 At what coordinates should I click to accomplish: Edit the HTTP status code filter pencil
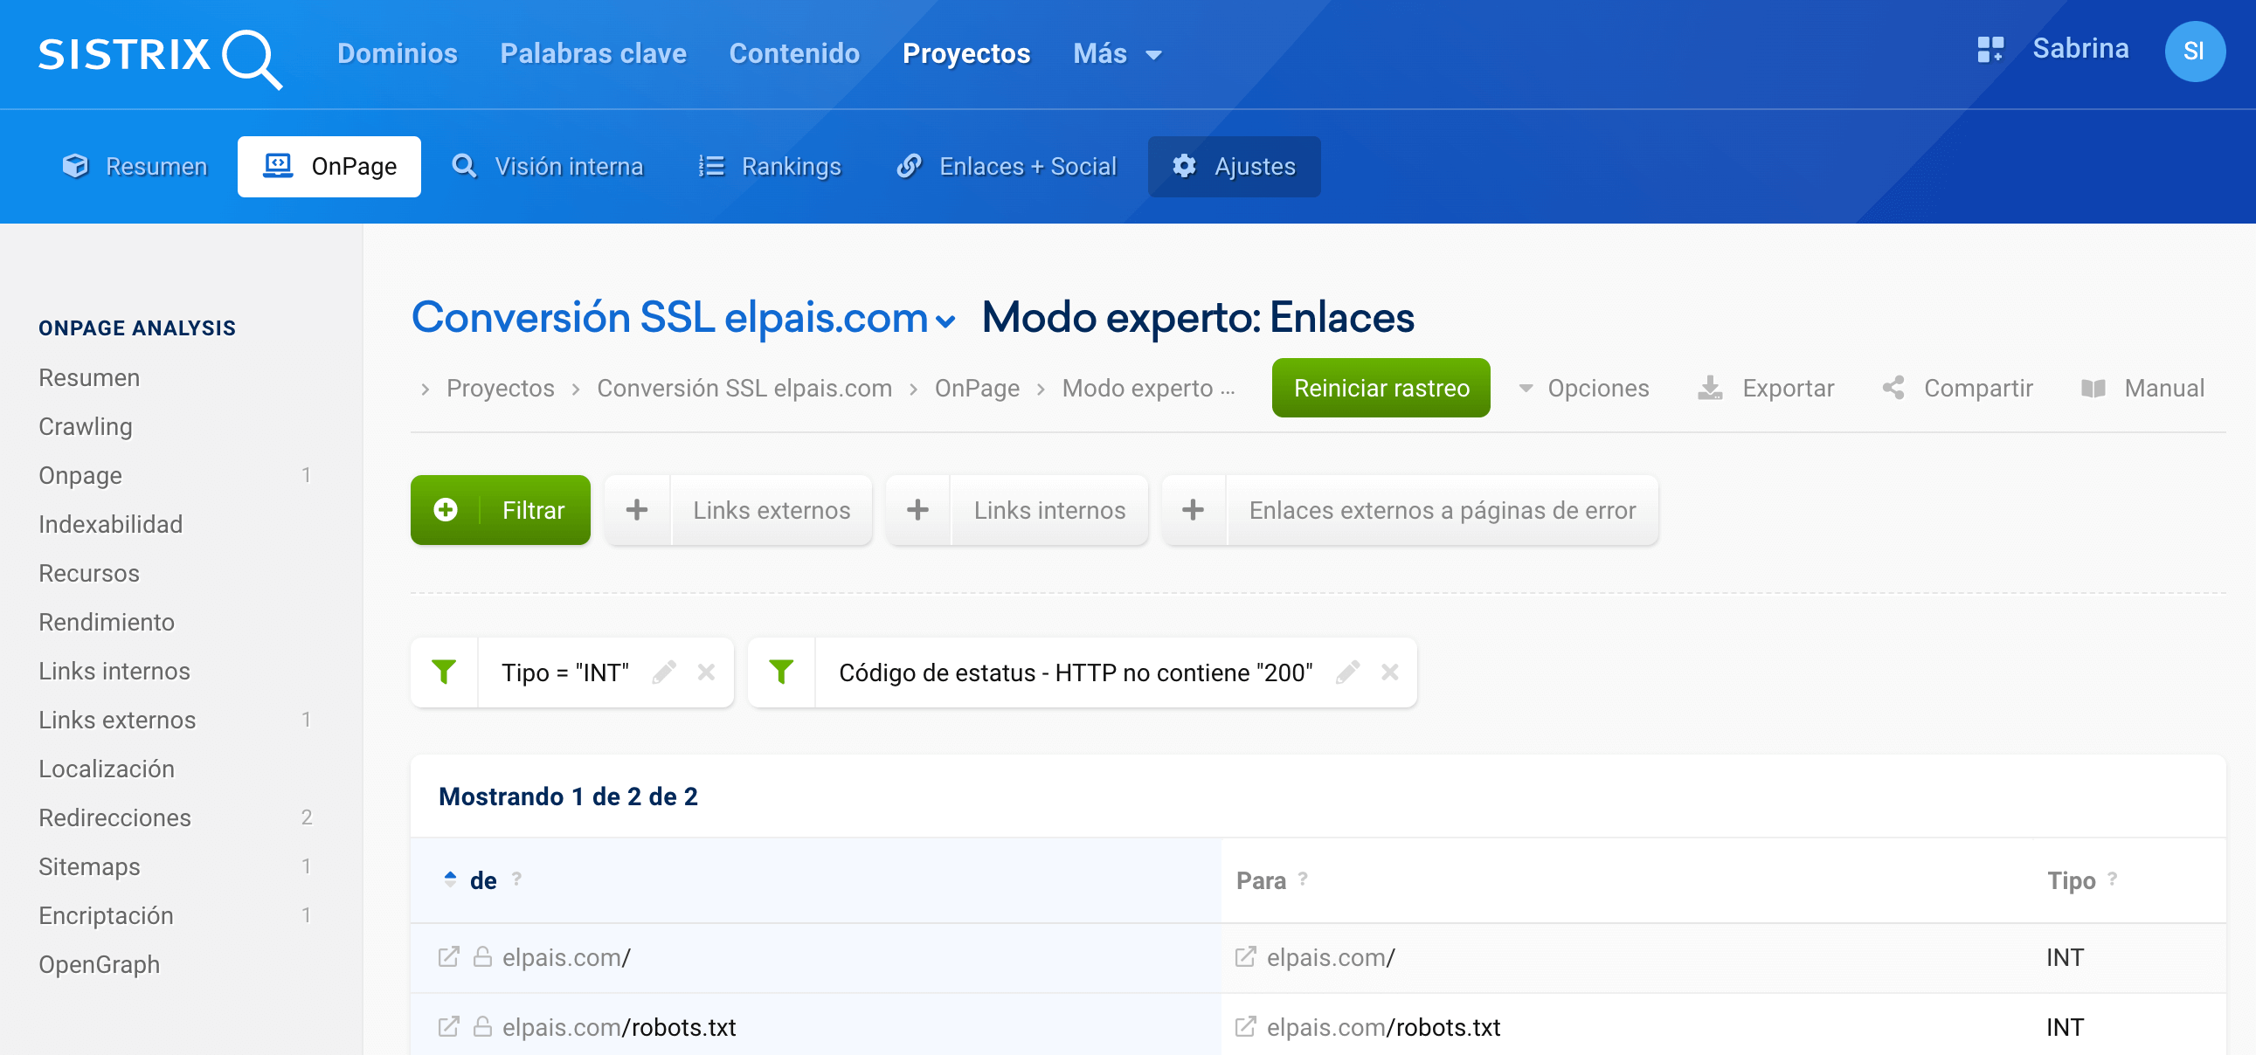(1347, 672)
